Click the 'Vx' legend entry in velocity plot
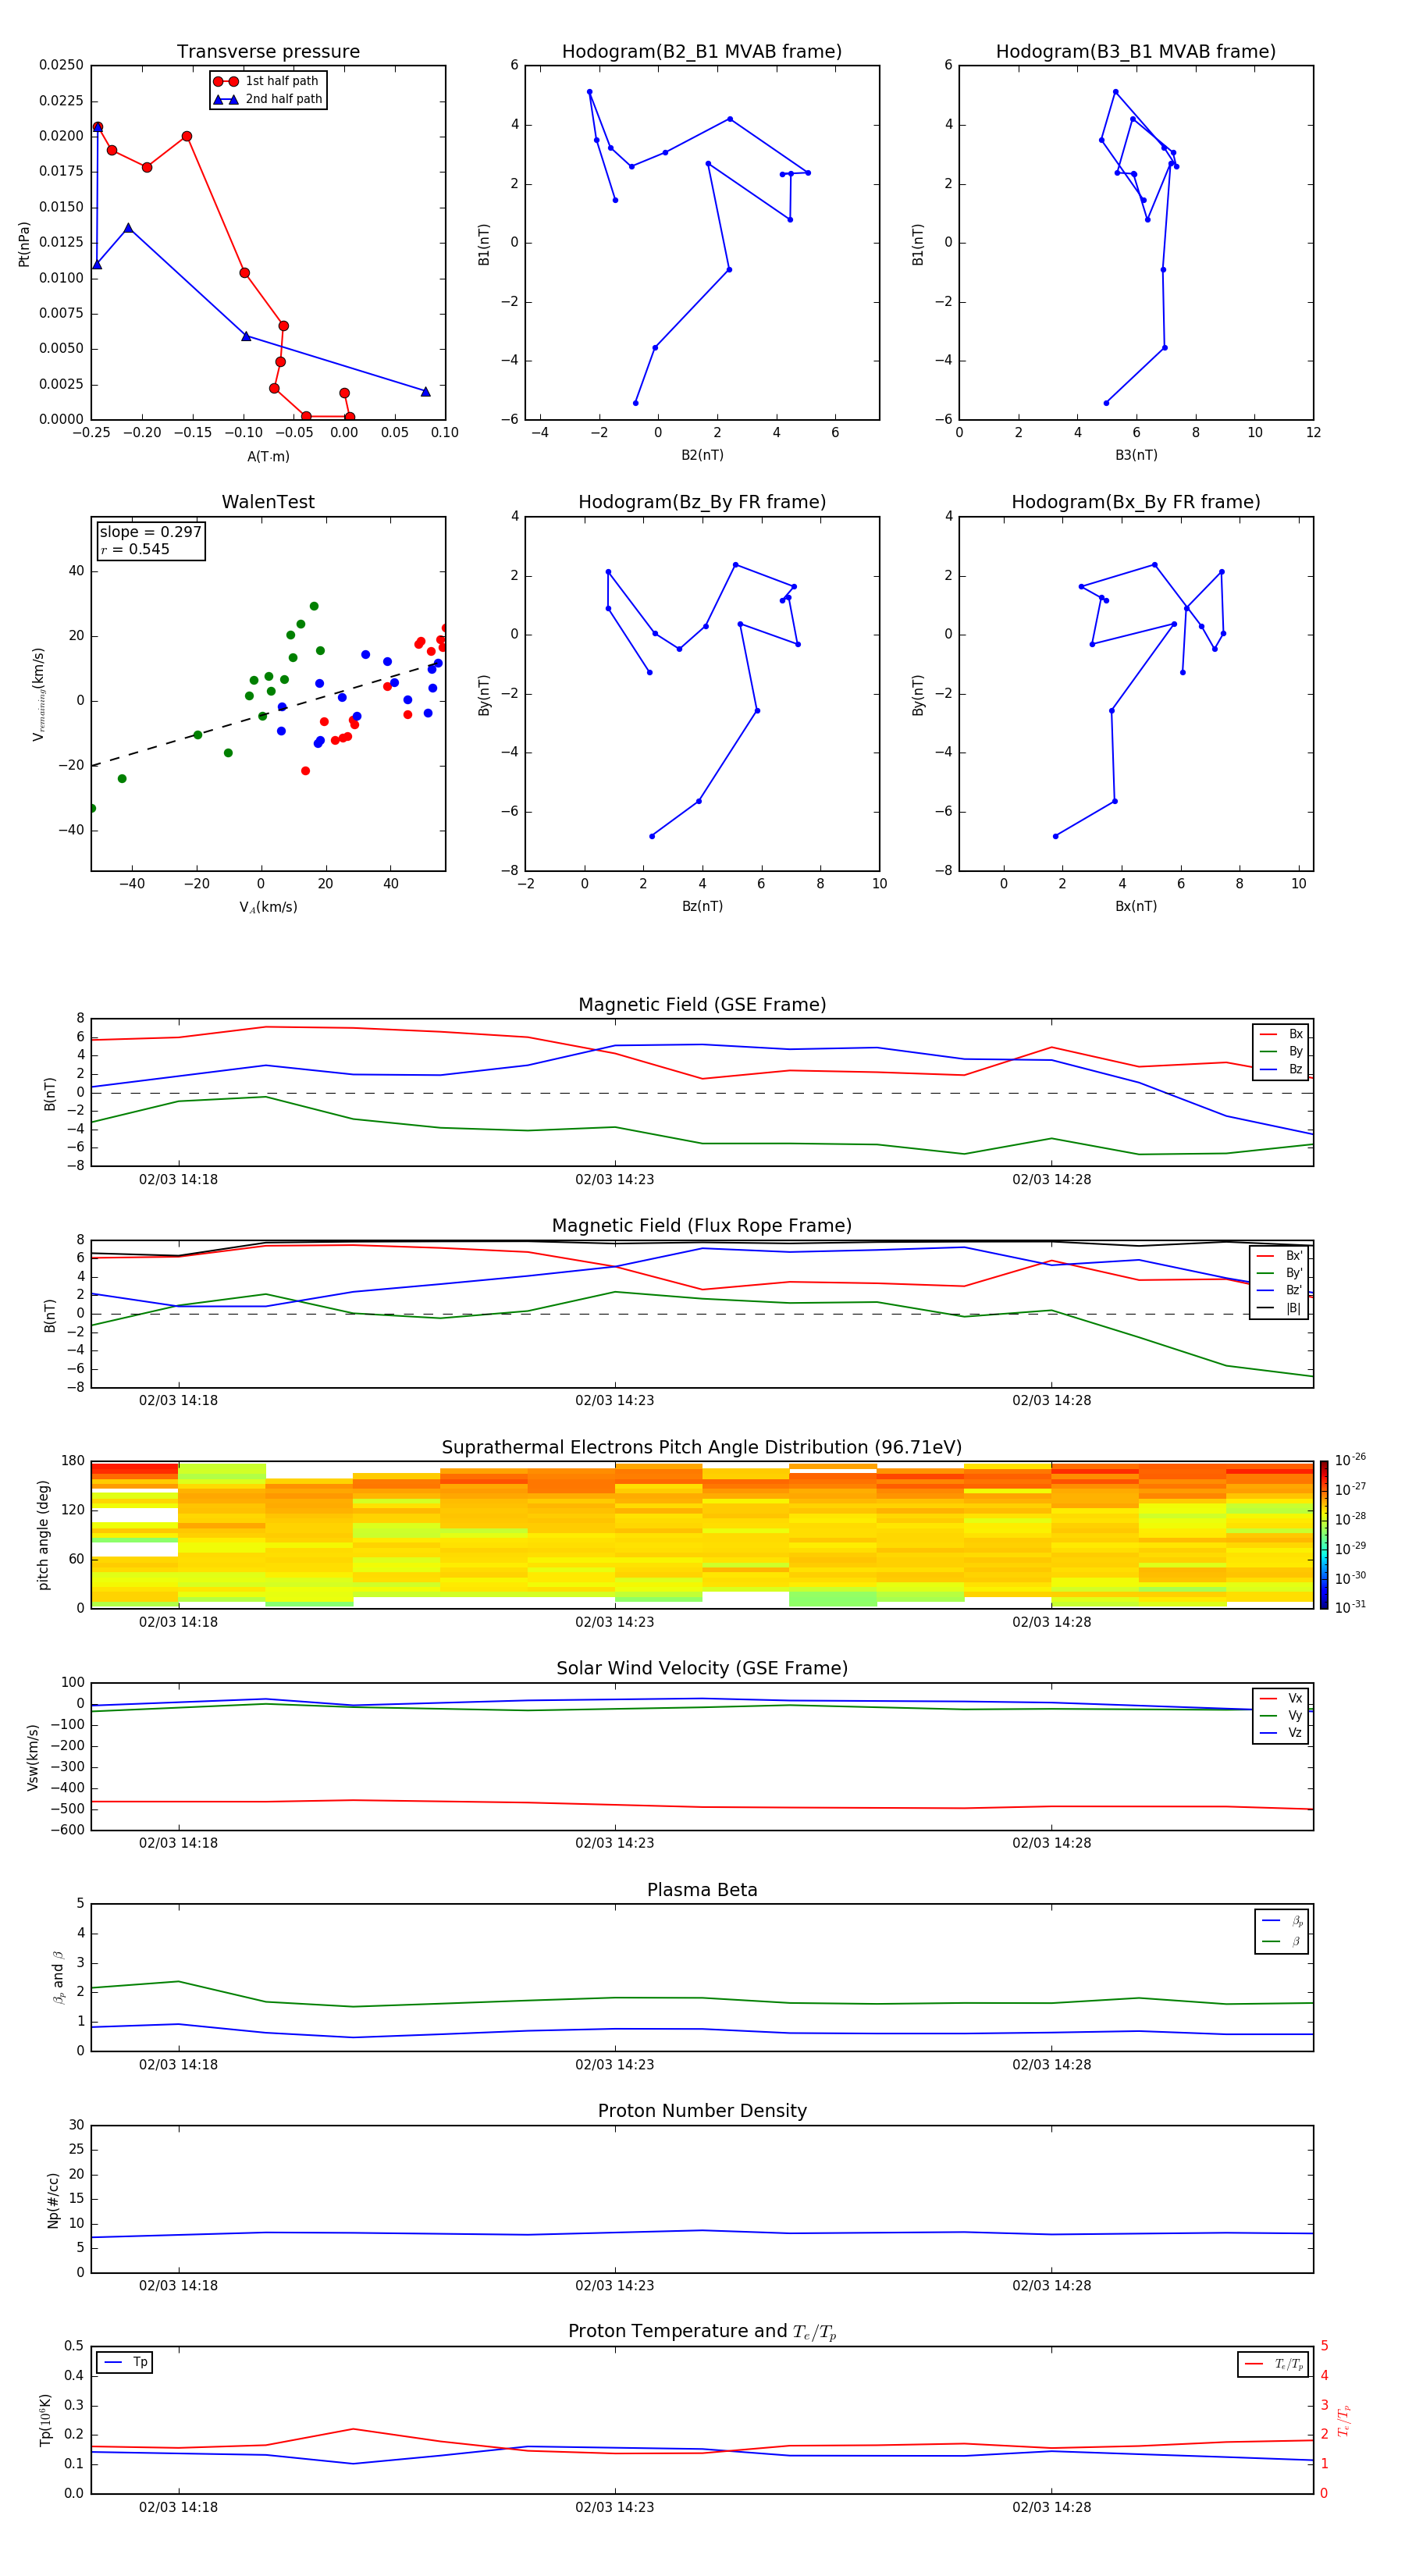The height and width of the screenshot is (2576, 1405). click(1281, 1698)
